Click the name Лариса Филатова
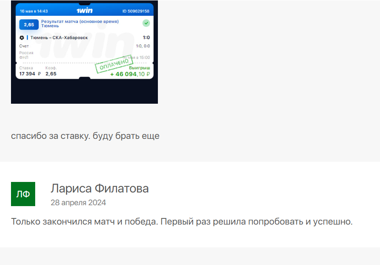380x265 pixels. (x=100, y=188)
